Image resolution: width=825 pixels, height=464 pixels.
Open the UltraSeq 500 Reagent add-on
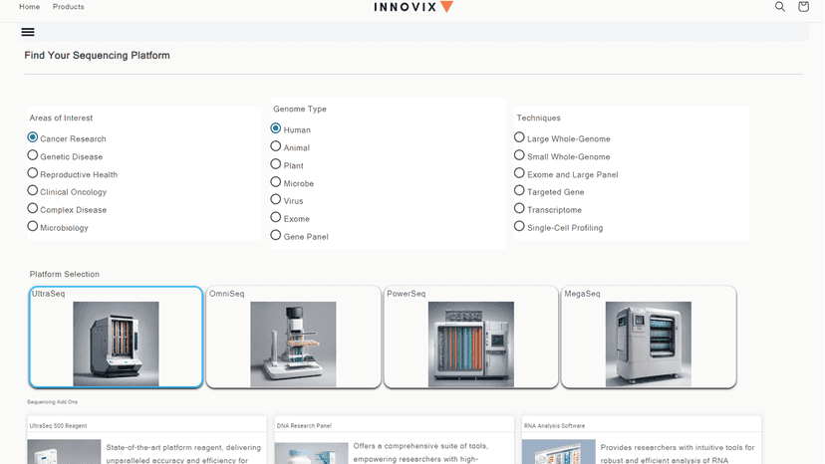tap(146, 440)
